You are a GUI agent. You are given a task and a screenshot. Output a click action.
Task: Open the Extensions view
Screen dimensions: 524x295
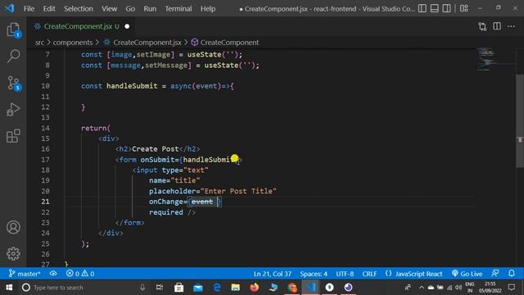[x=13, y=136]
